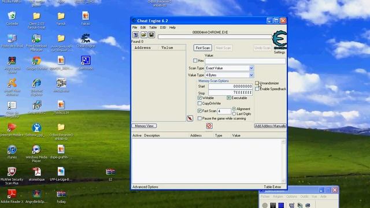Image resolution: width=370 pixels, height=208 pixels.
Task: Enable Pause the game while scanning
Action: tap(199, 118)
